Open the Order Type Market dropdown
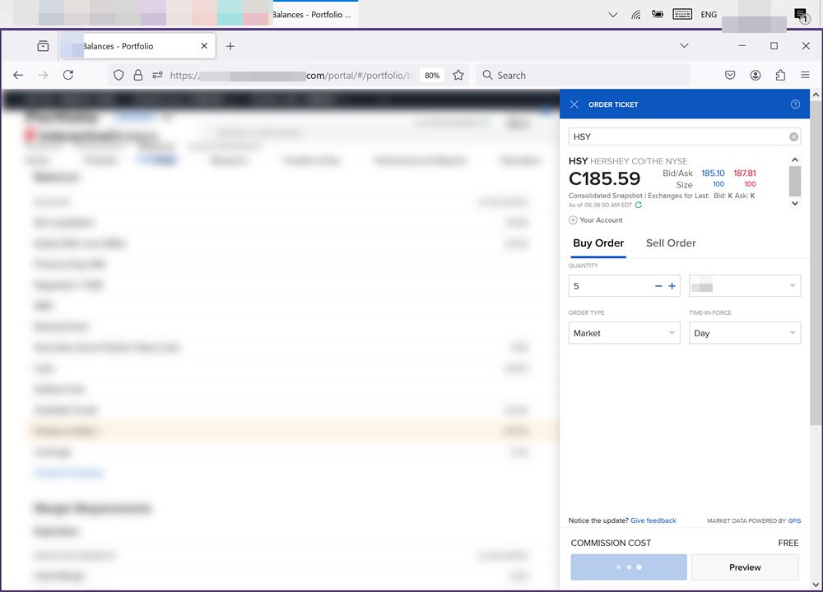Viewport: 823px width, 592px height. pos(624,333)
